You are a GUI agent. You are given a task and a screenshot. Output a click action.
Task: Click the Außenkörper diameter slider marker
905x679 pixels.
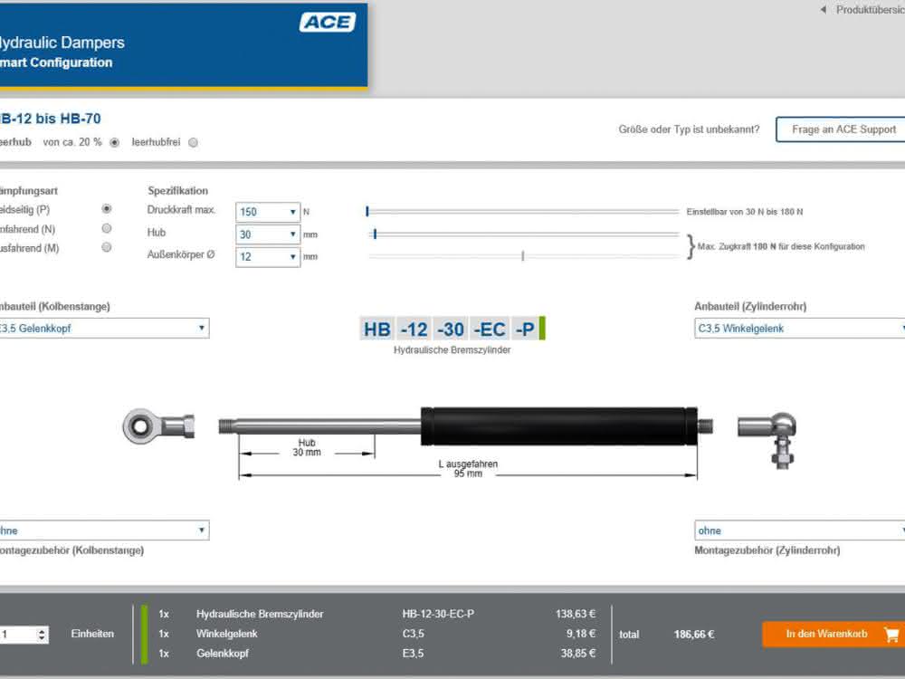[523, 256]
